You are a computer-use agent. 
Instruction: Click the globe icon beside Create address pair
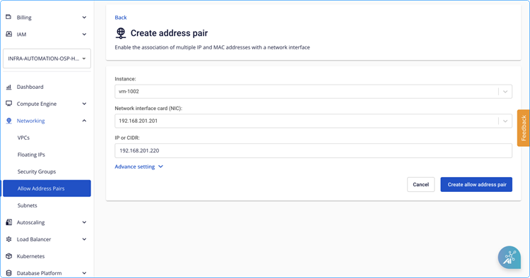121,33
